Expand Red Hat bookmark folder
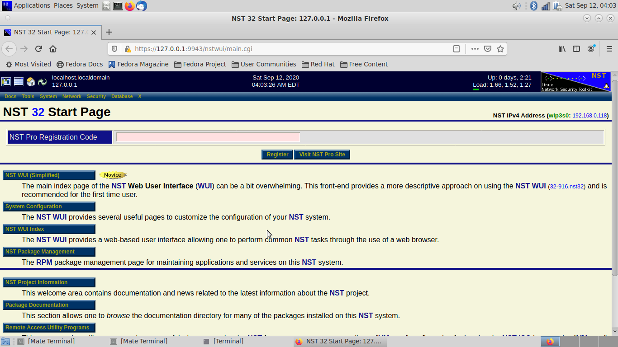 [x=318, y=64]
